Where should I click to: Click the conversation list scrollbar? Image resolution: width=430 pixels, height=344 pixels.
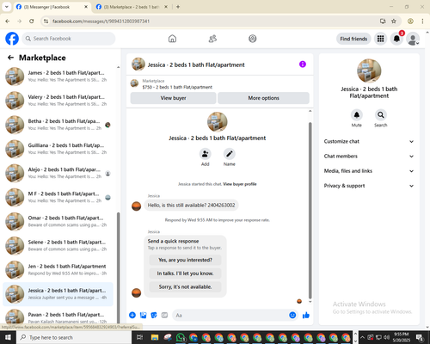click(118, 268)
